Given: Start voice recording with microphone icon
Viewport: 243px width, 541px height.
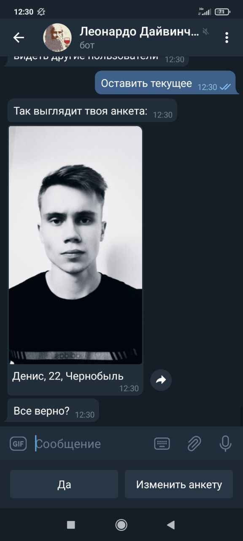Looking at the screenshot, I should click(x=225, y=444).
